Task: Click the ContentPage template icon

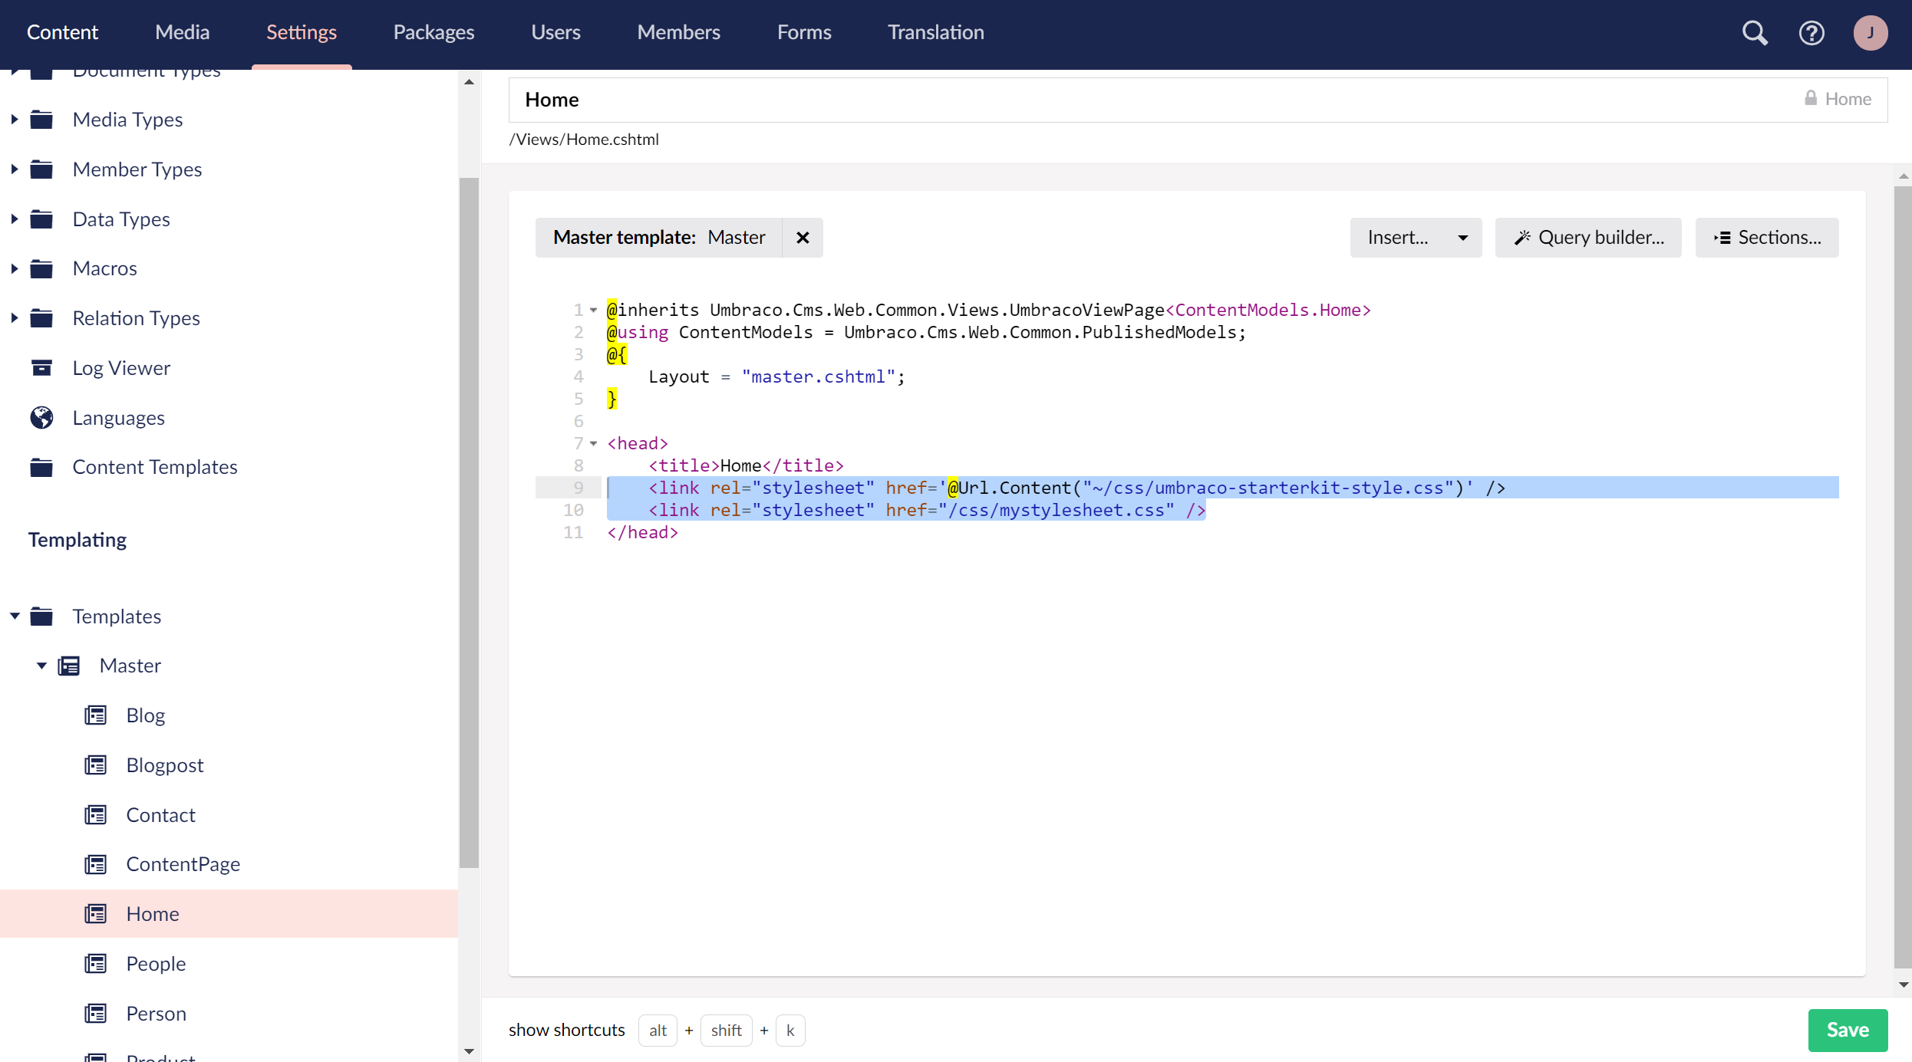Action: click(x=95, y=864)
